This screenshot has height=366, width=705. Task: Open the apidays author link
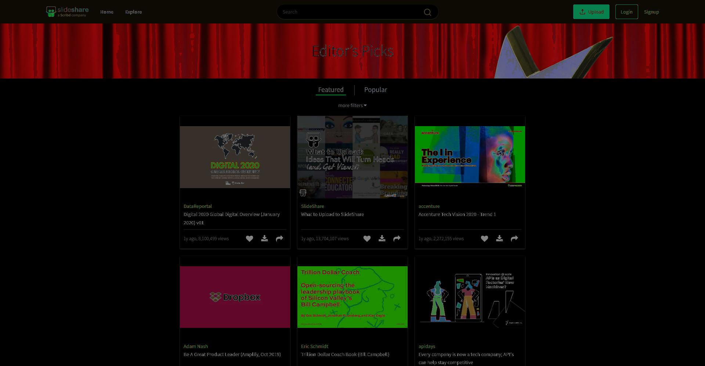click(x=427, y=347)
